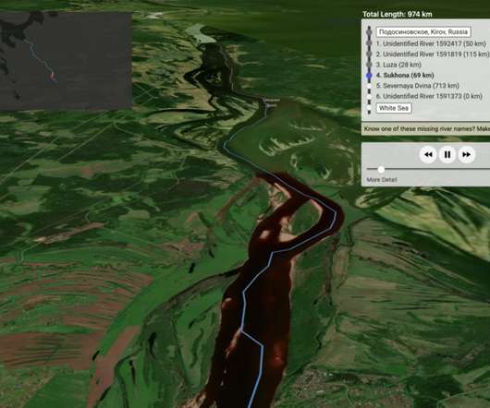Open the More Detail link
The image size is (490, 408).
pyautogui.click(x=382, y=180)
